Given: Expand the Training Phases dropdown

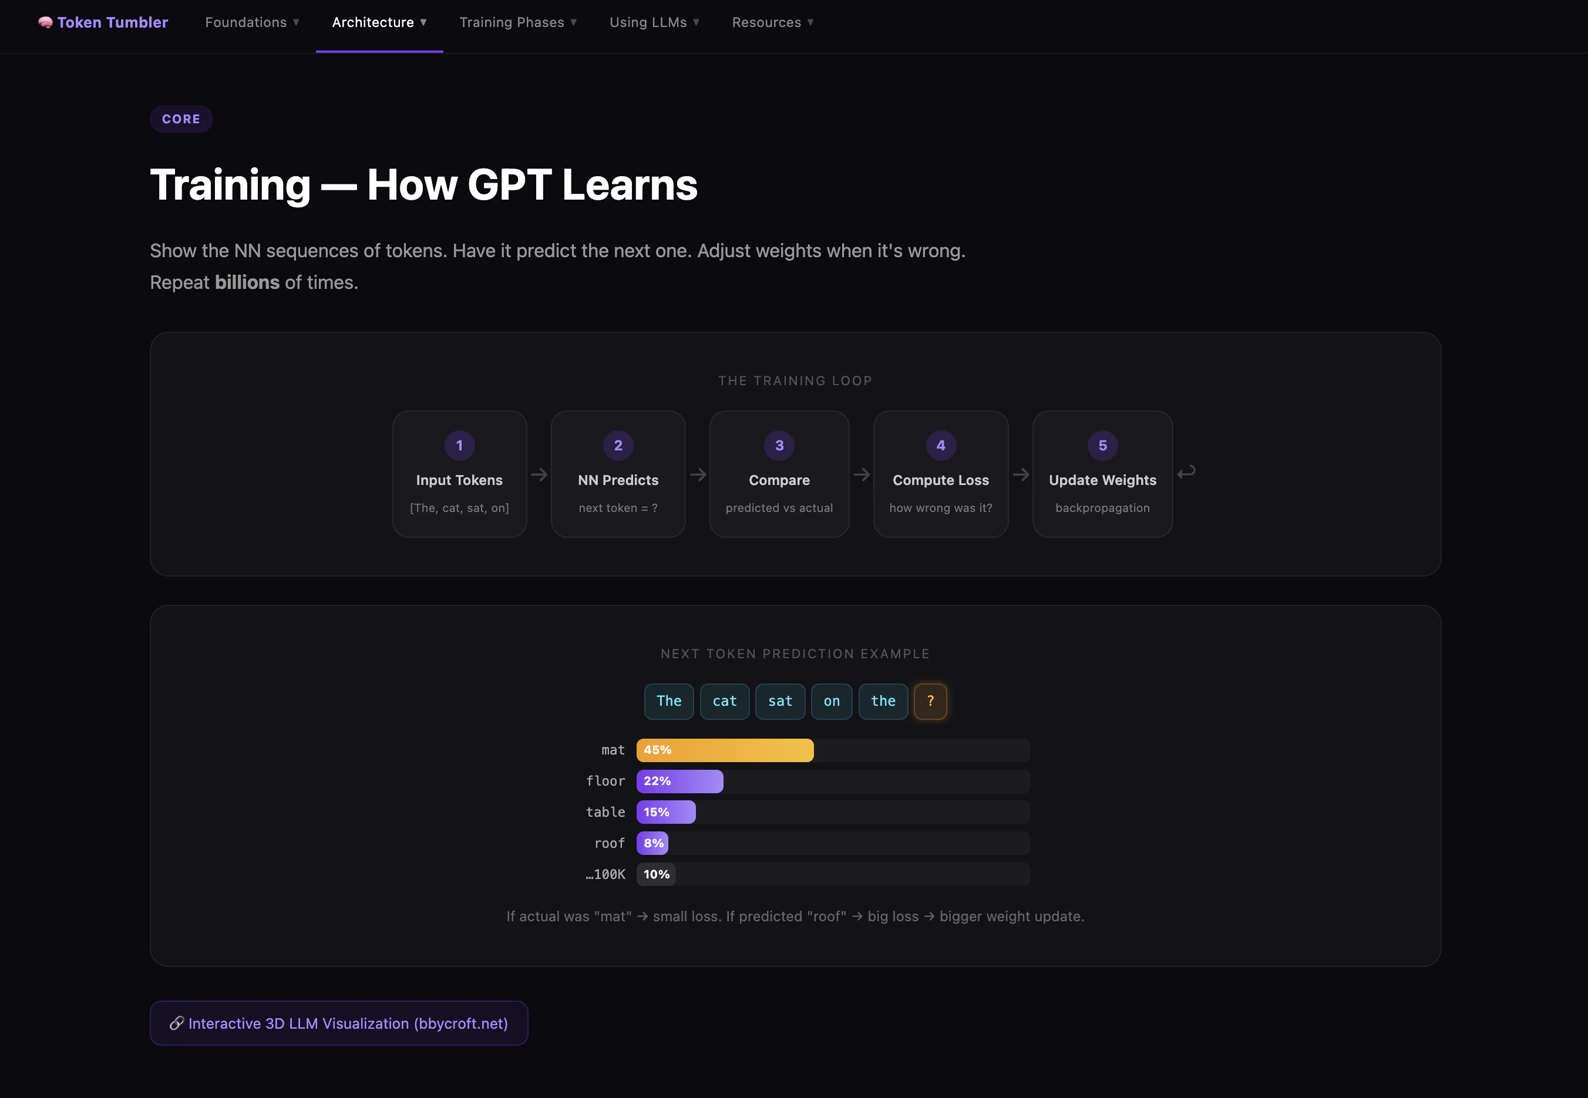Looking at the screenshot, I should tap(518, 22).
